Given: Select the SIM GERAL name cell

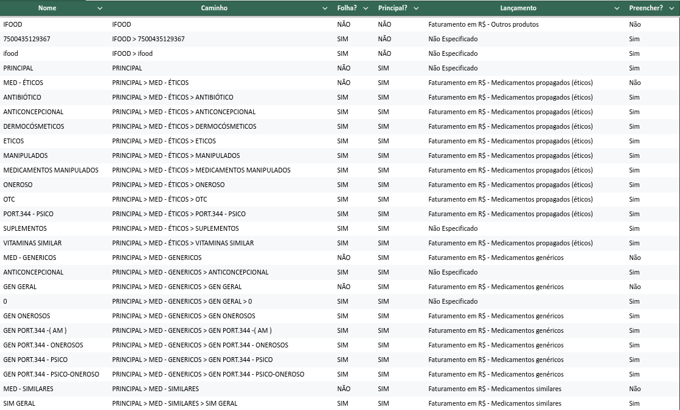Looking at the screenshot, I should (19, 403).
